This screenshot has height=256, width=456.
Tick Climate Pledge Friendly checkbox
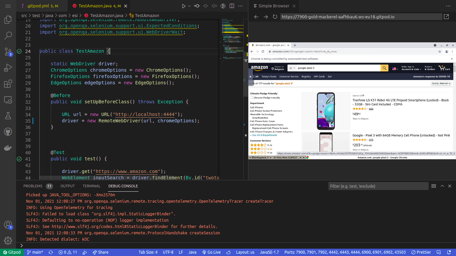pyautogui.click(x=252, y=98)
